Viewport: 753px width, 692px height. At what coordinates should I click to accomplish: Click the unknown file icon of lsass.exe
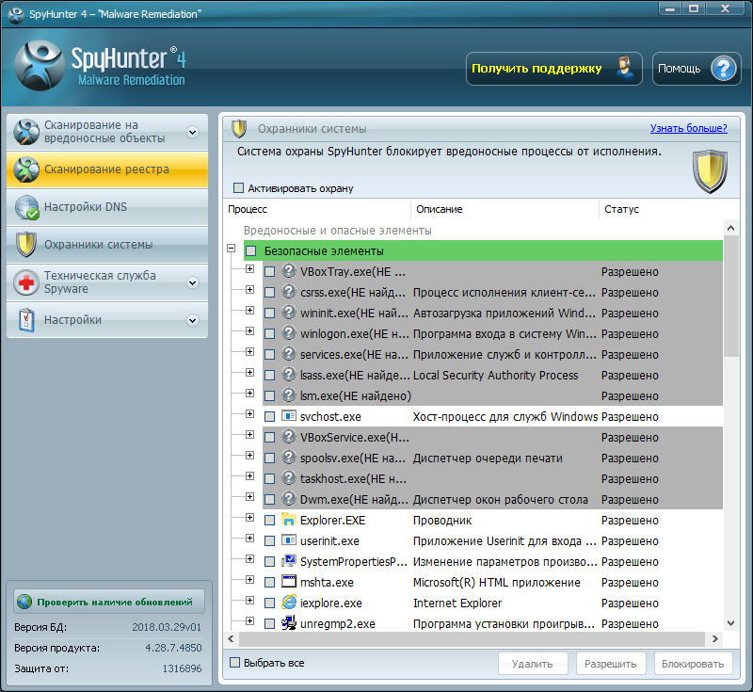pyautogui.click(x=289, y=374)
